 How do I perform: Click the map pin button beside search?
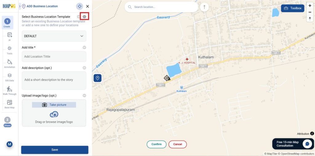[x=204, y=7]
